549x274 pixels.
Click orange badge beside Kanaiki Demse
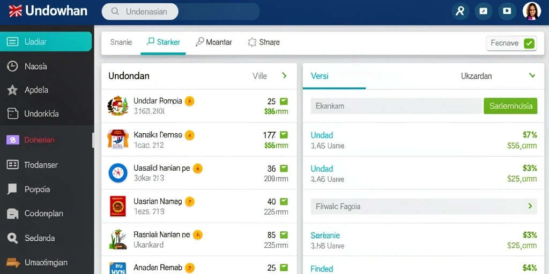(x=189, y=135)
